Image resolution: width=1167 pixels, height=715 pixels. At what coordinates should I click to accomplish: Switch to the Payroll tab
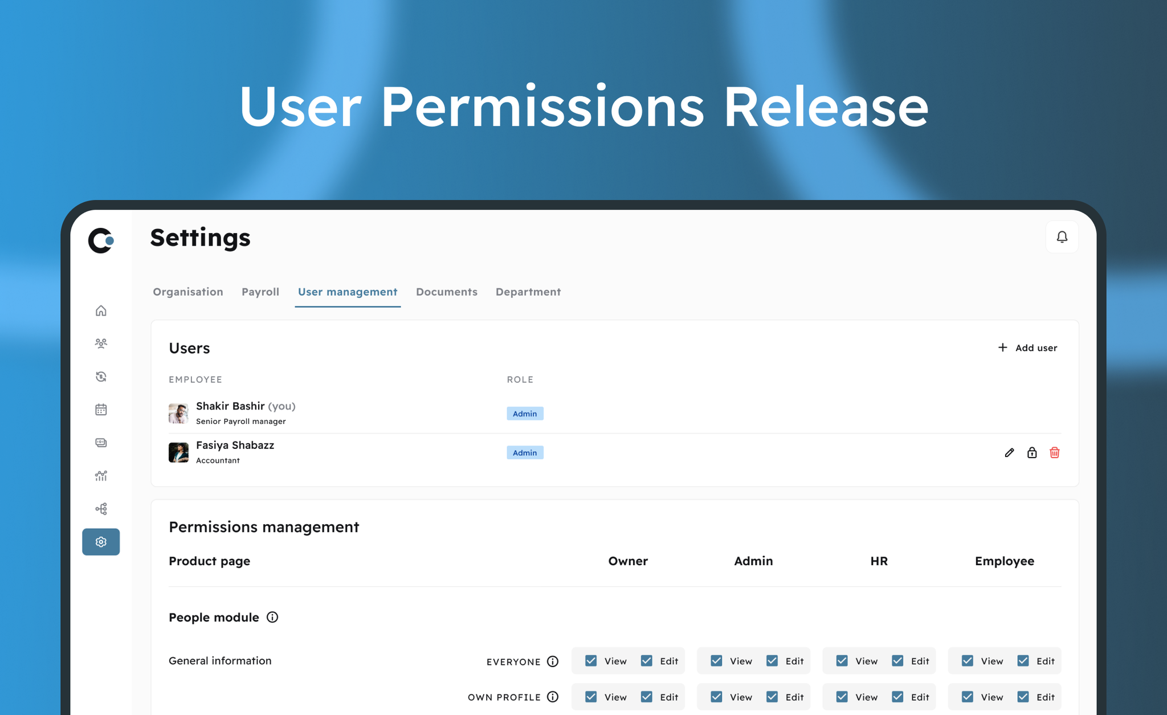260,292
